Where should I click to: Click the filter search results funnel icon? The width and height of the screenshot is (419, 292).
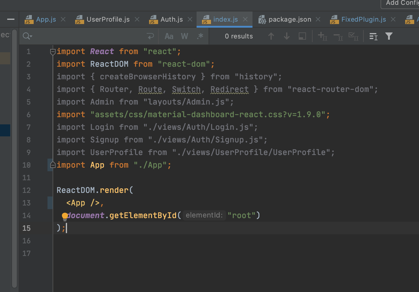389,36
